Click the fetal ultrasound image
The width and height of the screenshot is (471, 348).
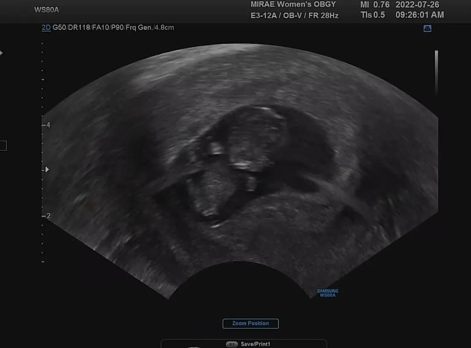tap(240, 171)
